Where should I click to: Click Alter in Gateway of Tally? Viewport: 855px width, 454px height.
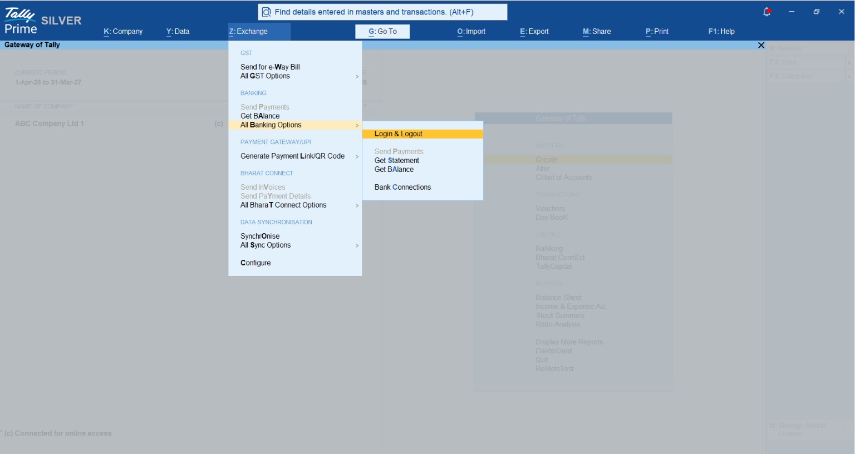coord(543,169)
